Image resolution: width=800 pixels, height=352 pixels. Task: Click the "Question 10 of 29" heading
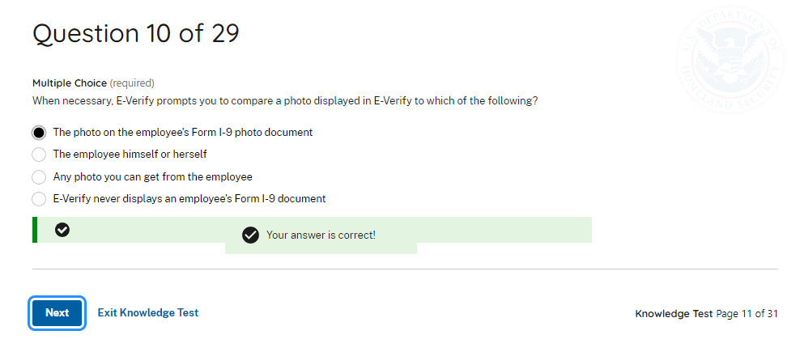click(135, 34)
